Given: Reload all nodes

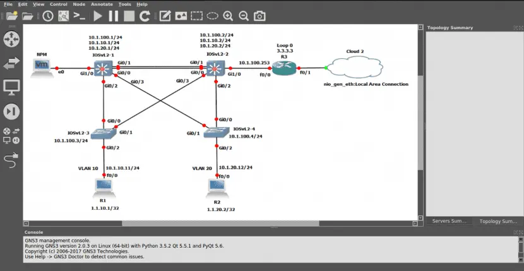Looking at the screenshot, I should click(145, 15).
